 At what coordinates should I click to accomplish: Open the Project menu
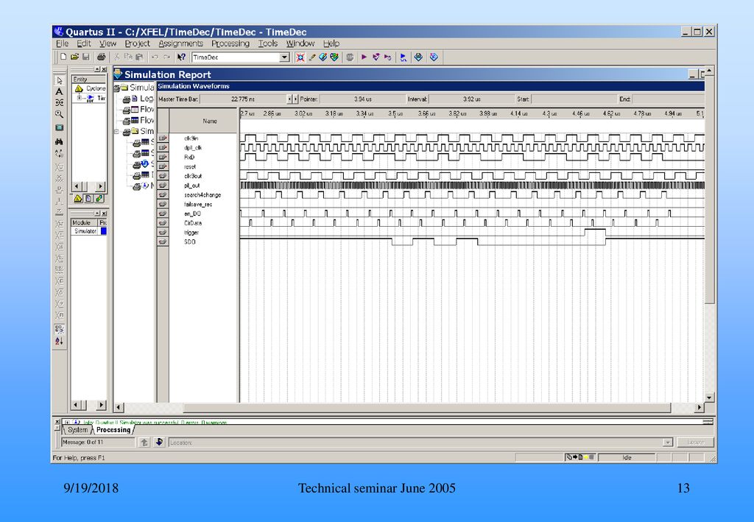point(138,43)
